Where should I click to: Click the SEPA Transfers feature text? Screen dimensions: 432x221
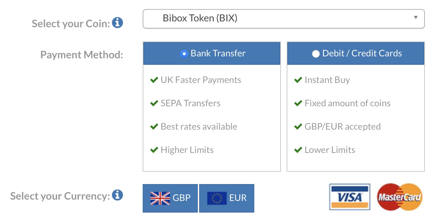pos(190,103)
